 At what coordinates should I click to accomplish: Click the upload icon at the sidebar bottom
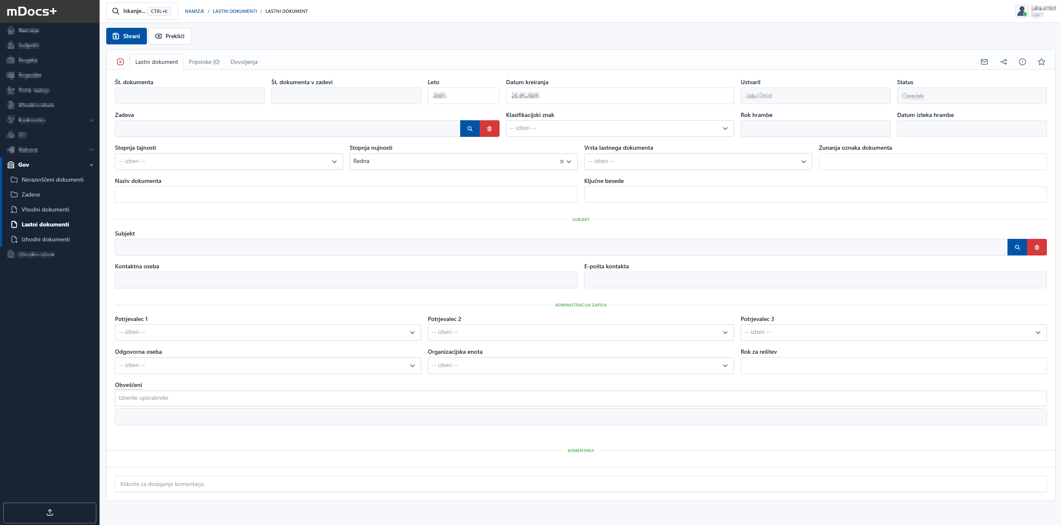point(49,512)
